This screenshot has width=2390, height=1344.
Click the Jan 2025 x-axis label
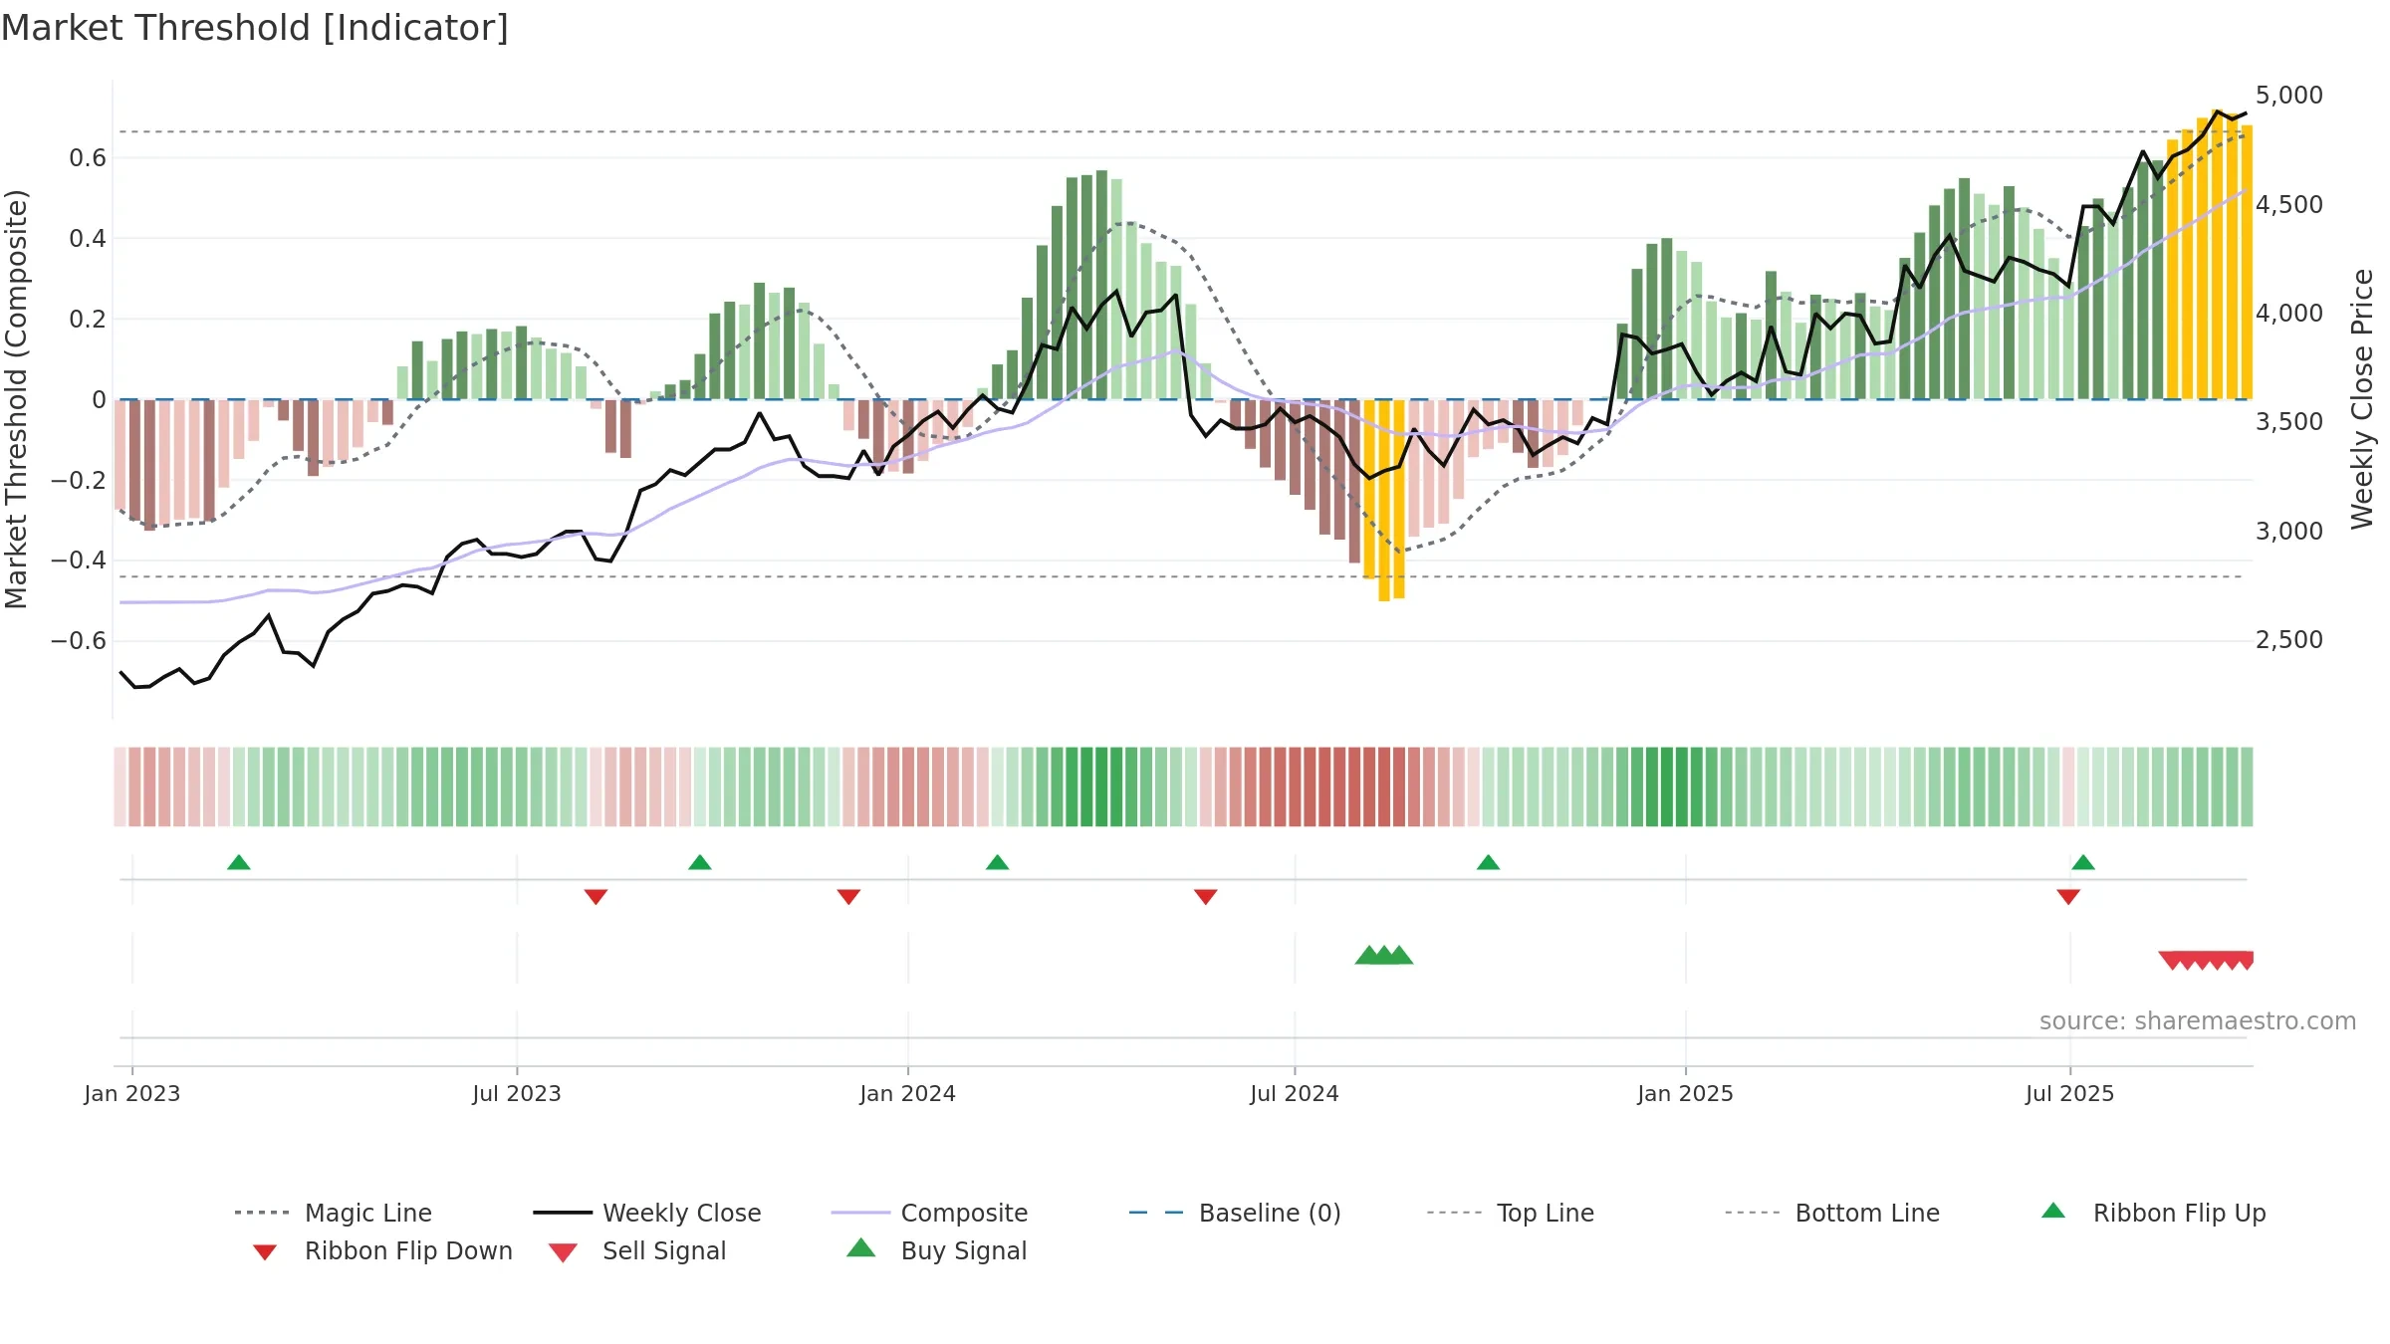click(1686, 1094)
